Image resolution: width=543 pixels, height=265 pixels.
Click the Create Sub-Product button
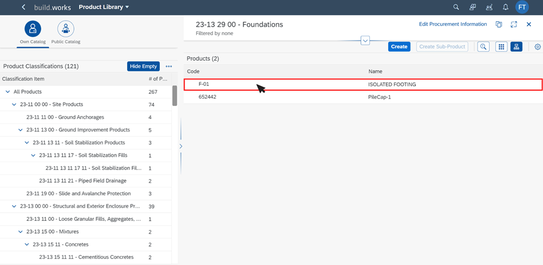(x=442, y=47)
